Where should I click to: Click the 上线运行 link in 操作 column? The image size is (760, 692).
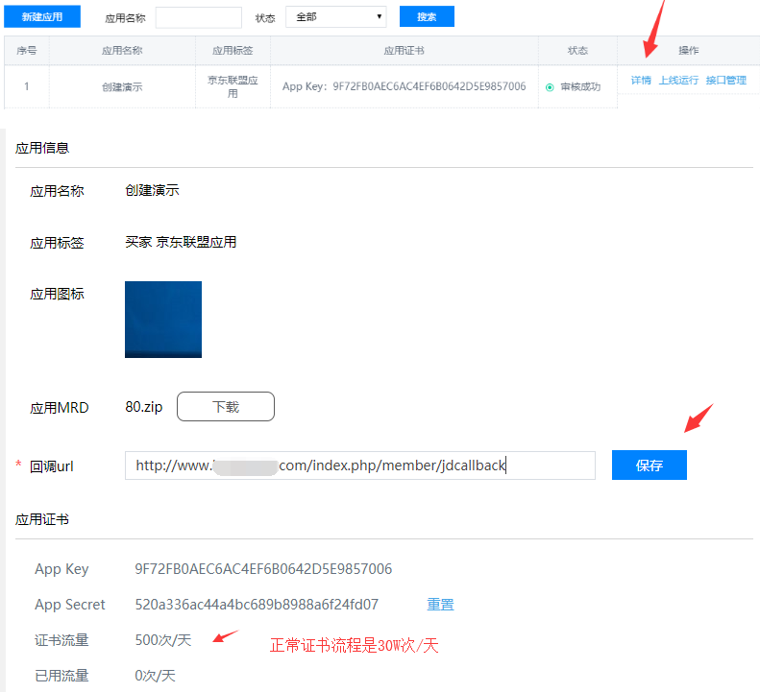pyautogui.click(x=678, y=81)
